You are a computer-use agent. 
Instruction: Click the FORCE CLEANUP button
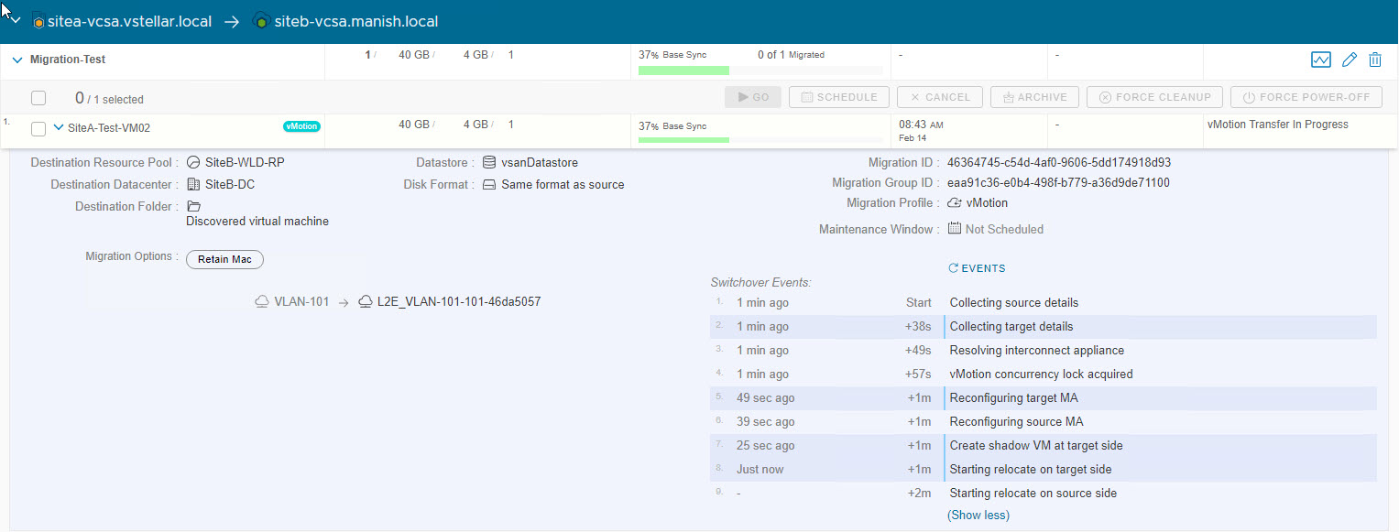click(1154, 97)
